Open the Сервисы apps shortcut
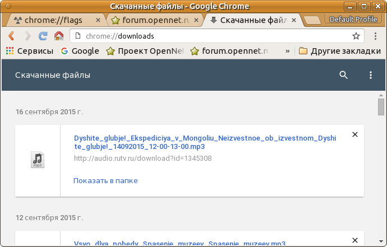This screenshot has width=387, height=247. 30,51
